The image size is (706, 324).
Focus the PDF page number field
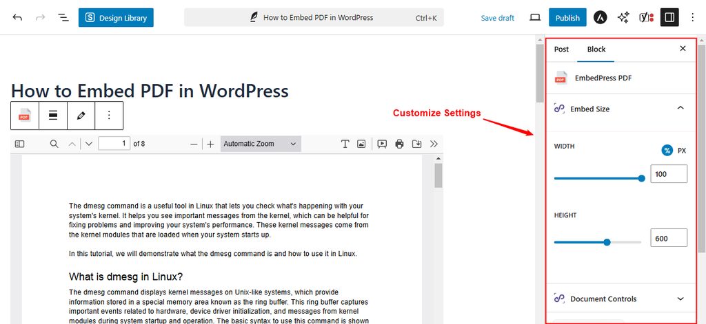(114, 144)
